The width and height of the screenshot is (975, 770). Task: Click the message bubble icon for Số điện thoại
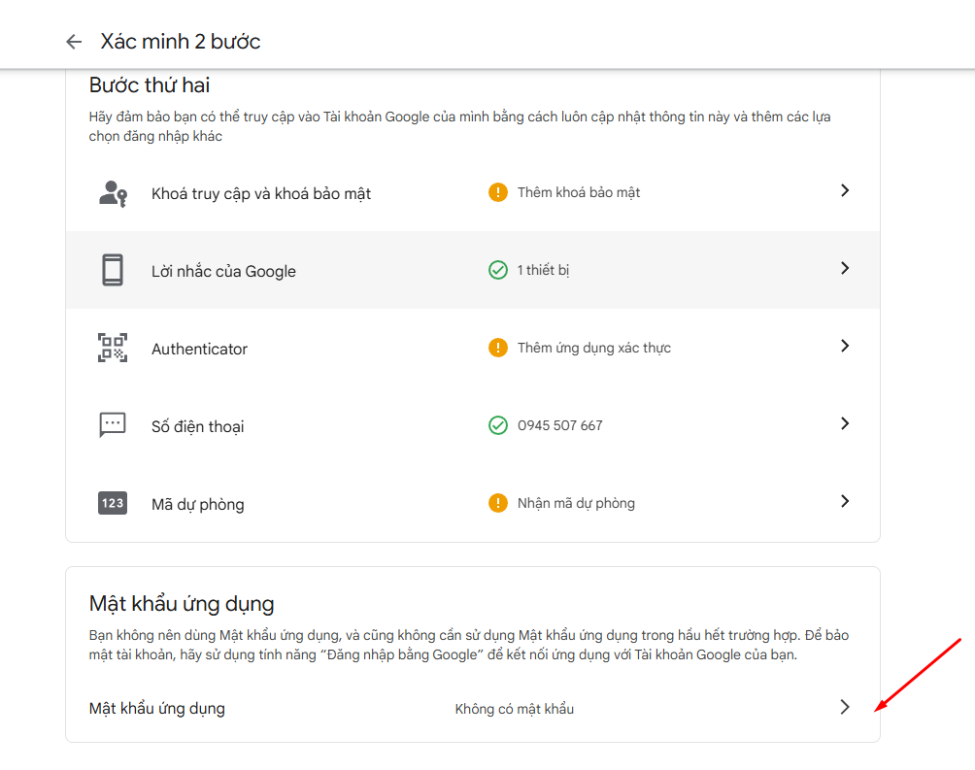113,425
